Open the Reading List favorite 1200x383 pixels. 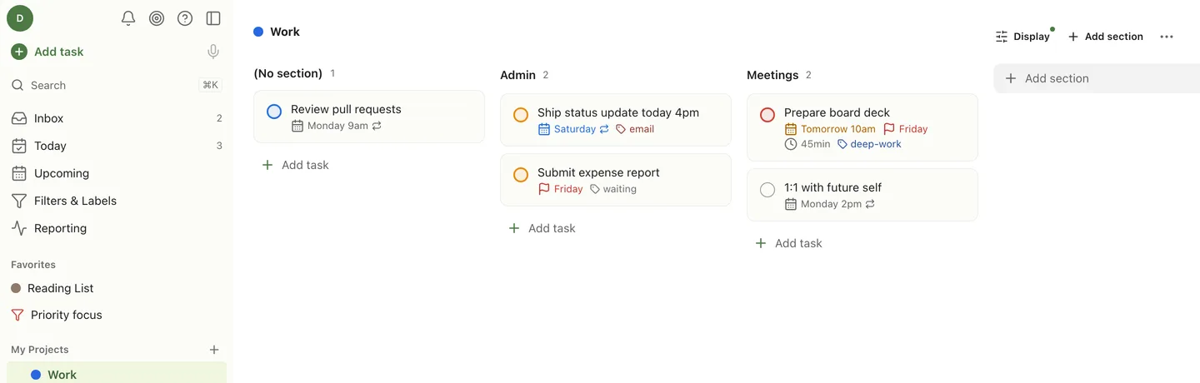click(117, 288)
